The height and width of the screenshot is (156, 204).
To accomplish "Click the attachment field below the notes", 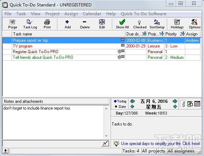I will (52, 143).
